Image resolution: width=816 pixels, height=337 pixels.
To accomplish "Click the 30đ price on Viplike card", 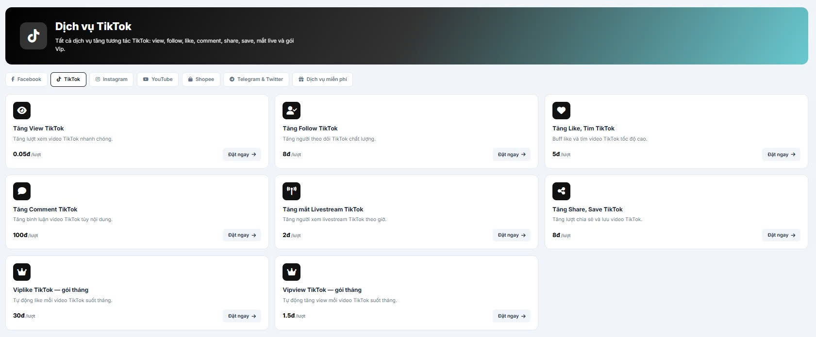I will [x=19, y=316].
